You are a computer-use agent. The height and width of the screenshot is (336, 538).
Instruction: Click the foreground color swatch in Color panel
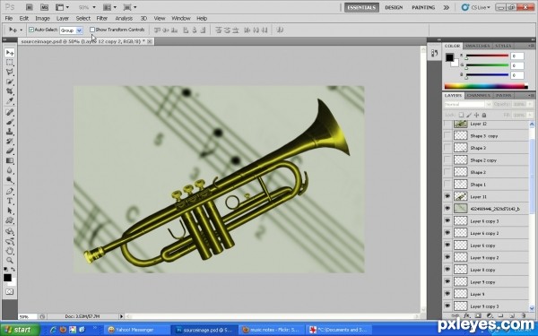[x=449, y=57]
